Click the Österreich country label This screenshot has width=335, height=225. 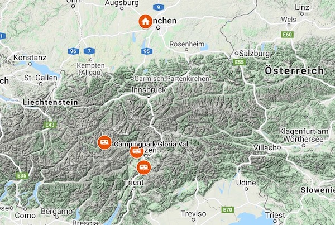(x=294, y=71)
